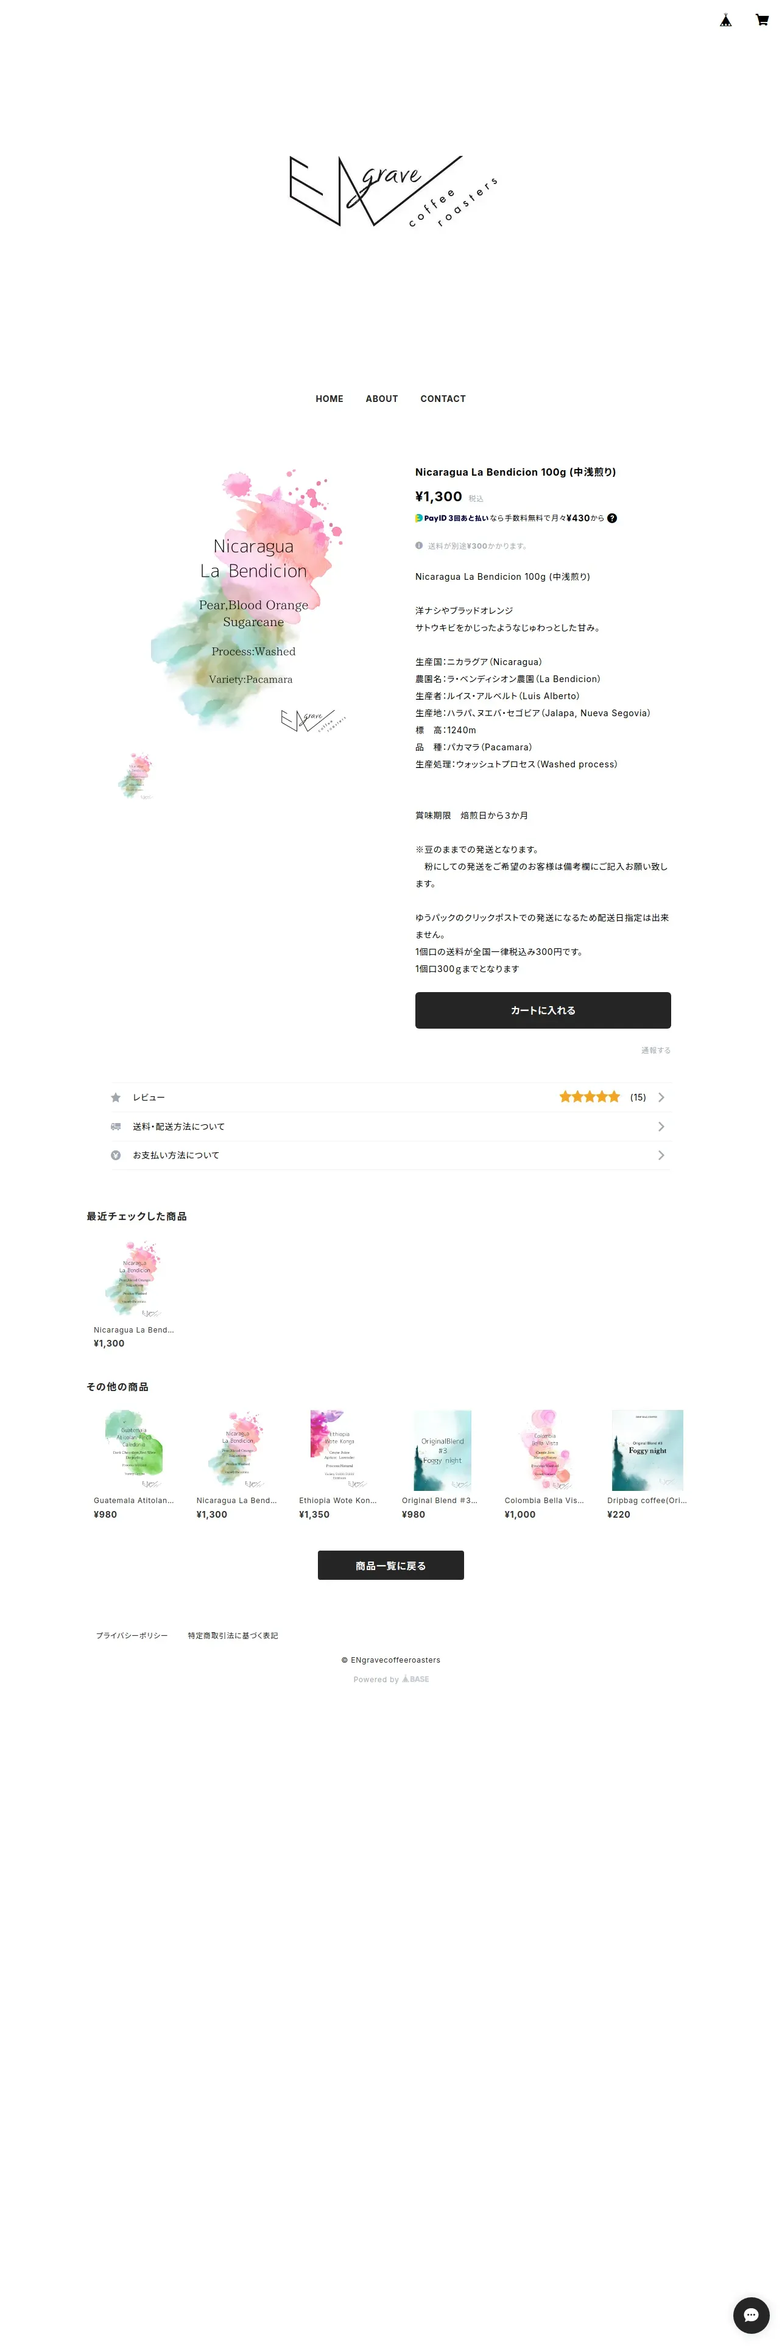Click the review star icon
782x2346 pixels.
coord(116,1097)
